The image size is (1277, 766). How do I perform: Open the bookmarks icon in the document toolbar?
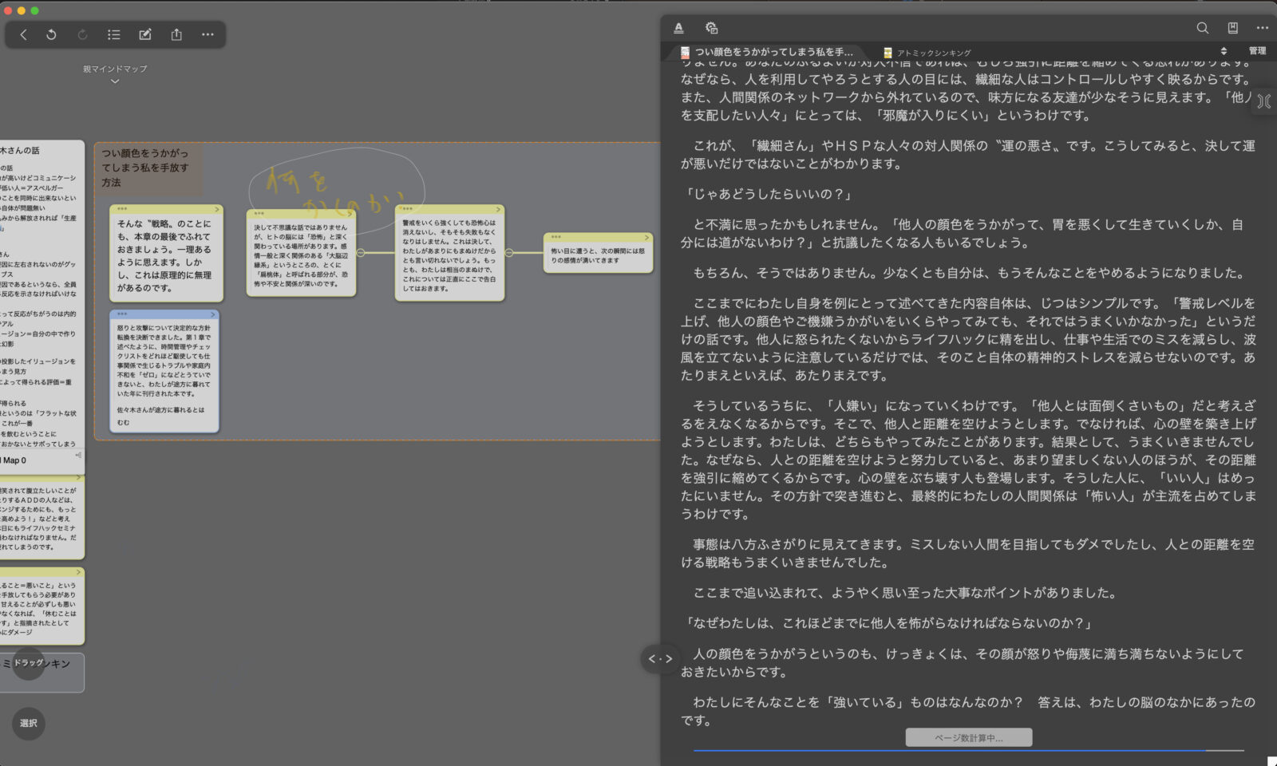click(x=1232, y=28)
